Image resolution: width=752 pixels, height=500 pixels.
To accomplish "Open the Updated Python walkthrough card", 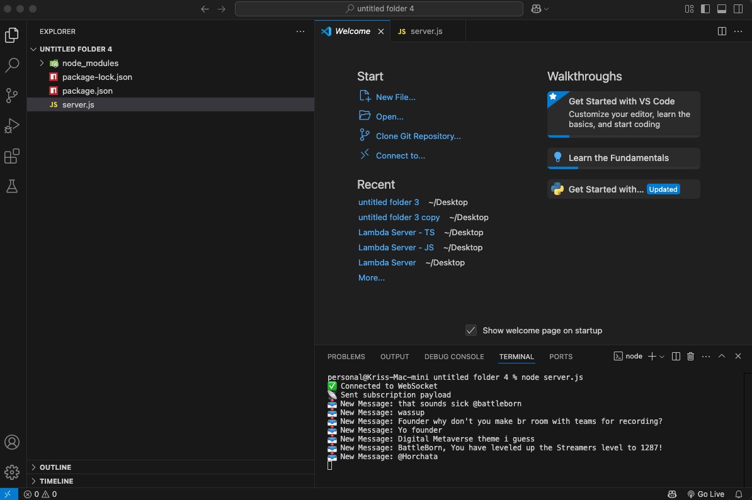I will [x=624, y=189].
